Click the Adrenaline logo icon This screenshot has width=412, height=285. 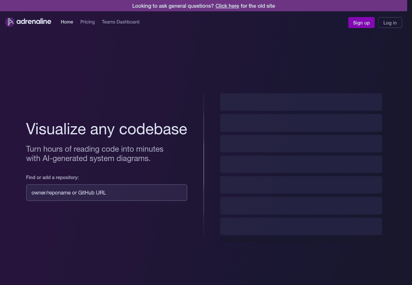(x=10, y=22)
